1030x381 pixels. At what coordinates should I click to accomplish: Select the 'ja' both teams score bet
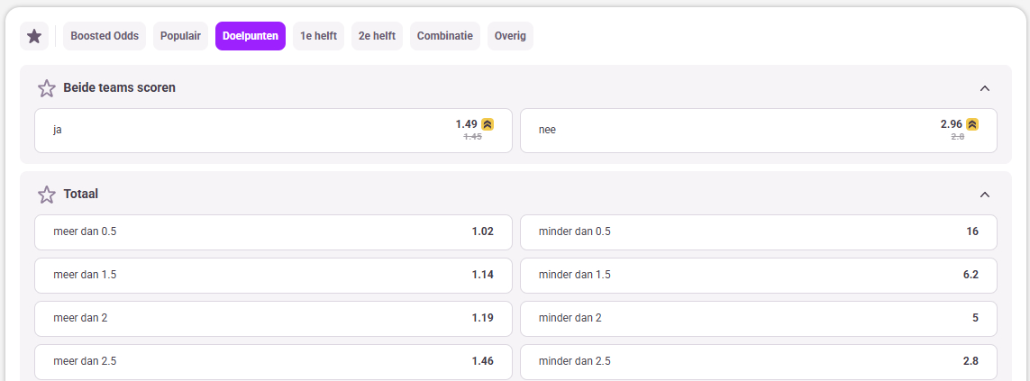(x=273, y=131)
